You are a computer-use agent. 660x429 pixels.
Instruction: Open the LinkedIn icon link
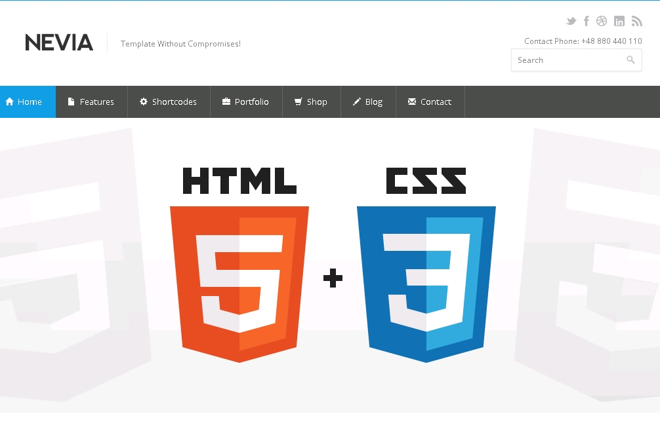(x=619, y=21)
